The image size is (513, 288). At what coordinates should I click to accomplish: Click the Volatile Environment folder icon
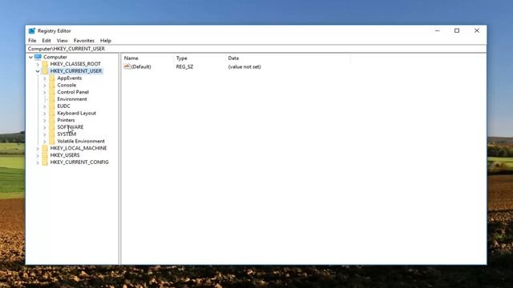coord(52,141)
